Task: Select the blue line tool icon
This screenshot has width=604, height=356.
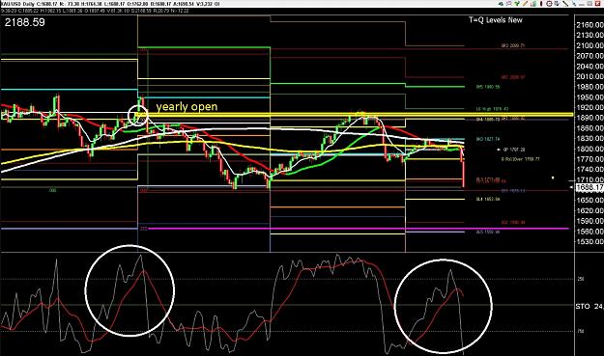Action: click(574, 4)
